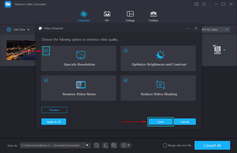Open the output folder icon
The image size is (237, 153).
(x=97, y=145)
